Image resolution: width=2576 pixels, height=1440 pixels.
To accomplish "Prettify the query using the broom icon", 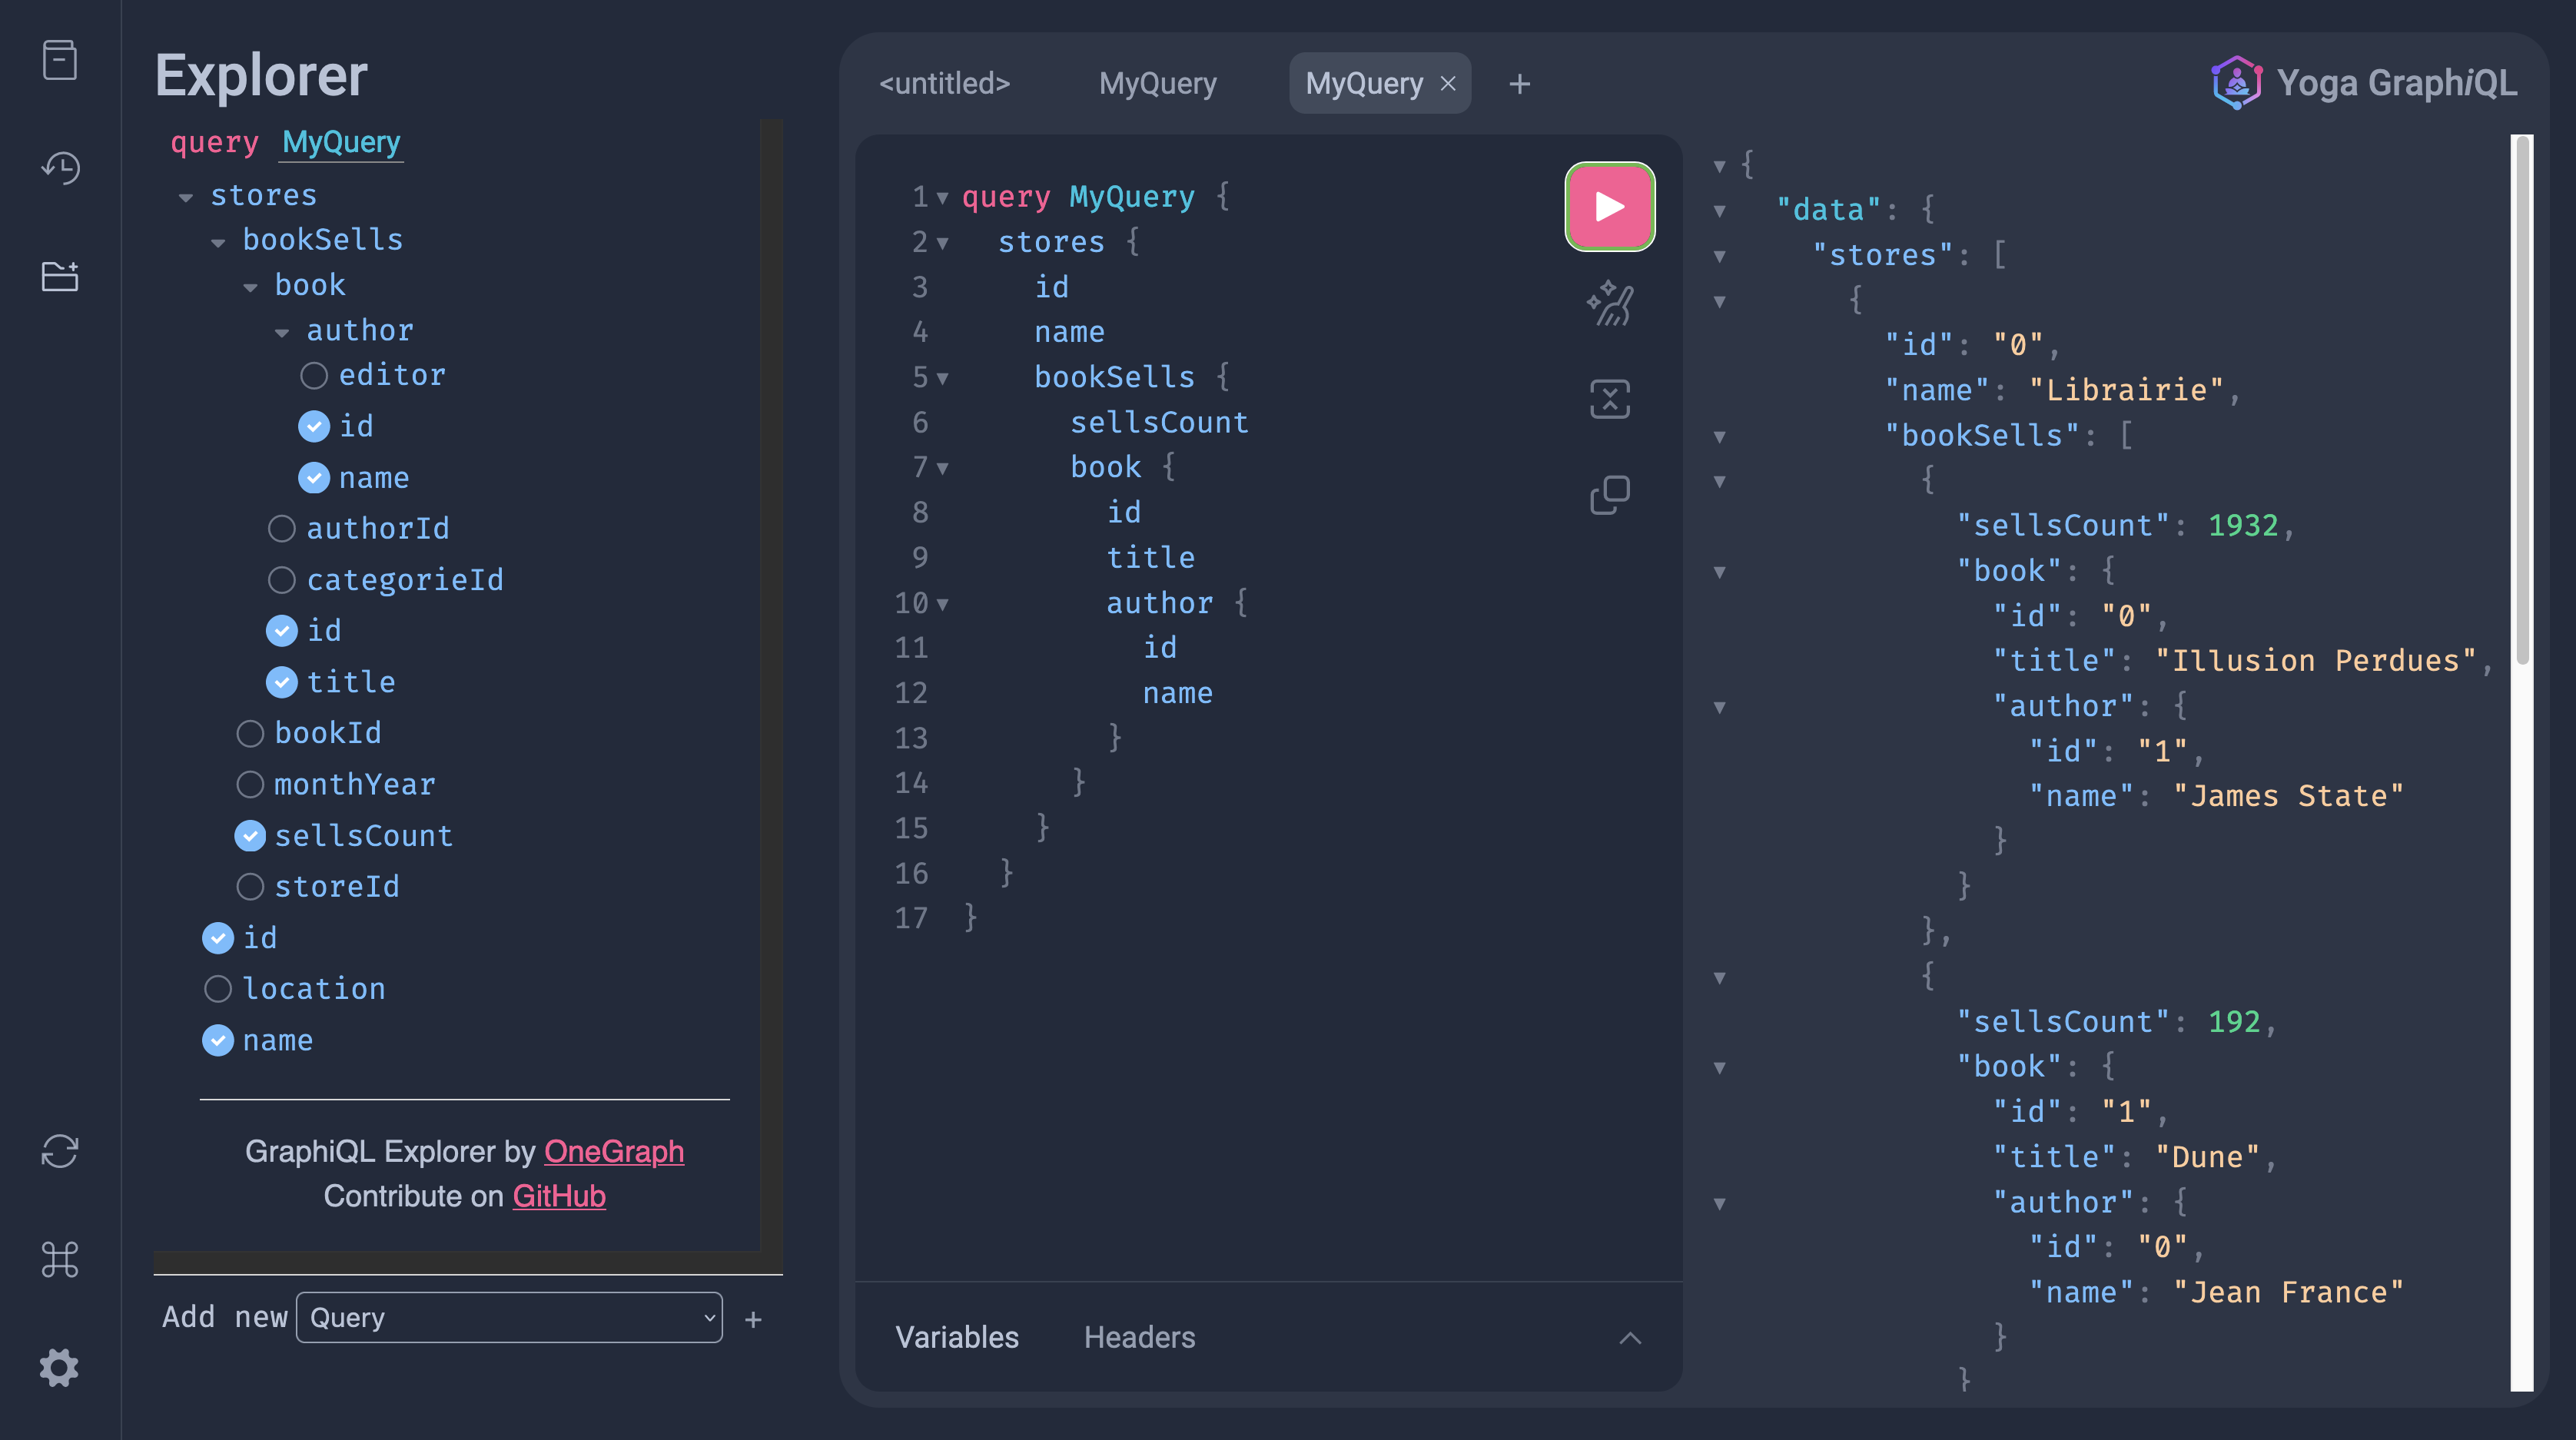I will click(x=1609, y=303).
